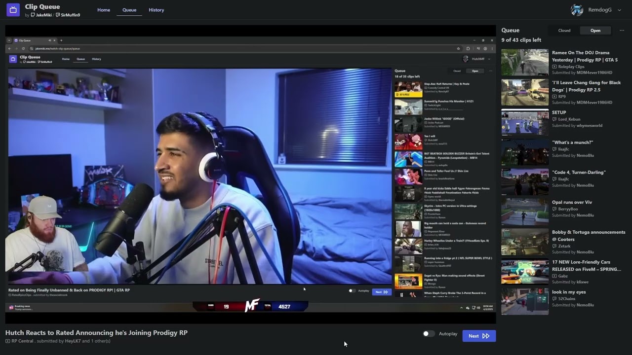Click "1 other(s)" submitters text

(101, 341)
